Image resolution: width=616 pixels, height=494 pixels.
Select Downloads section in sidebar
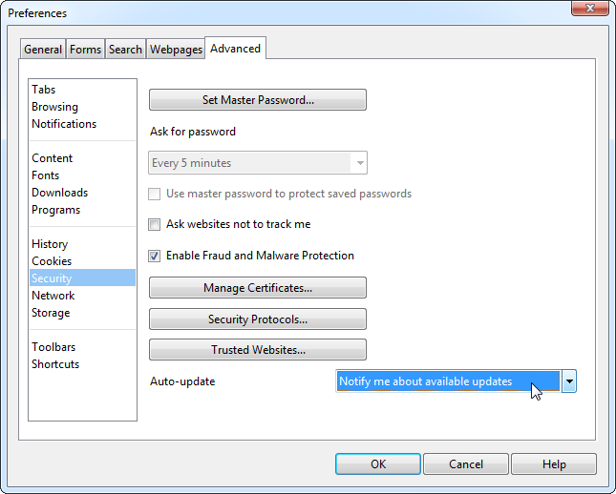tap(59, 193)
